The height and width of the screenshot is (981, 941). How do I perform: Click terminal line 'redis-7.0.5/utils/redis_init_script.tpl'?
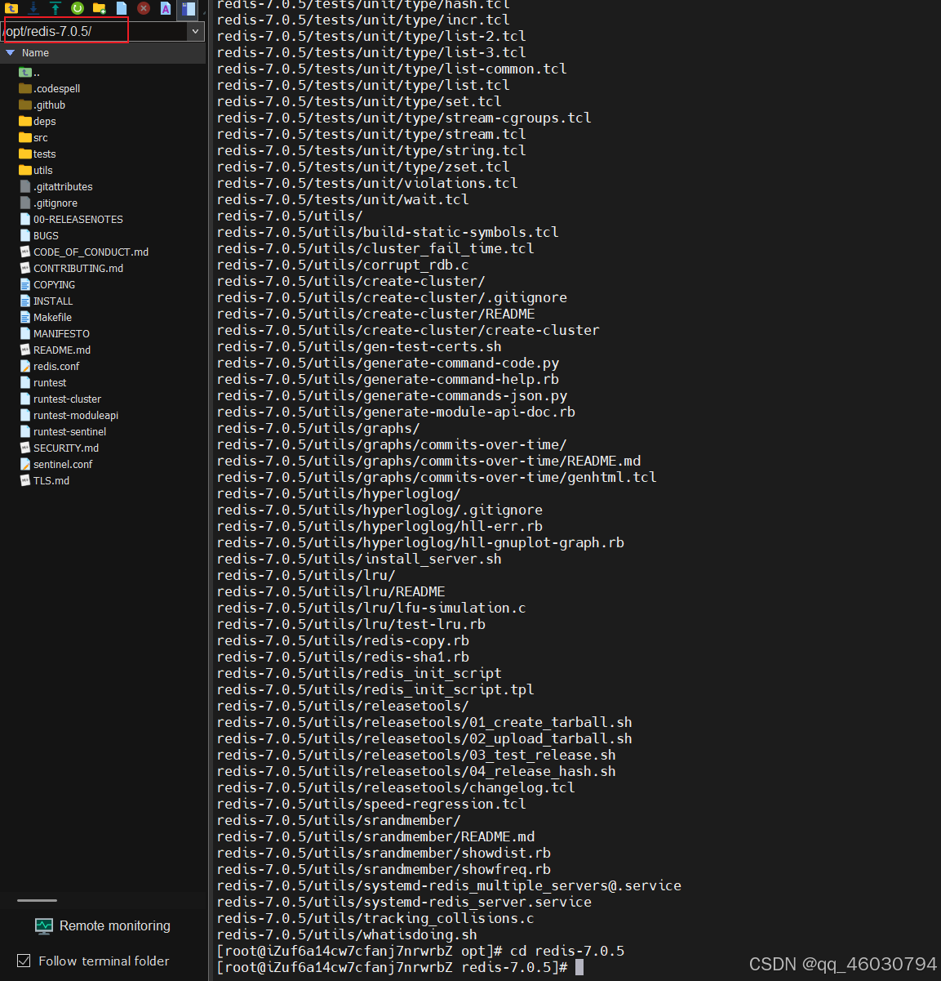coord(375,689)
